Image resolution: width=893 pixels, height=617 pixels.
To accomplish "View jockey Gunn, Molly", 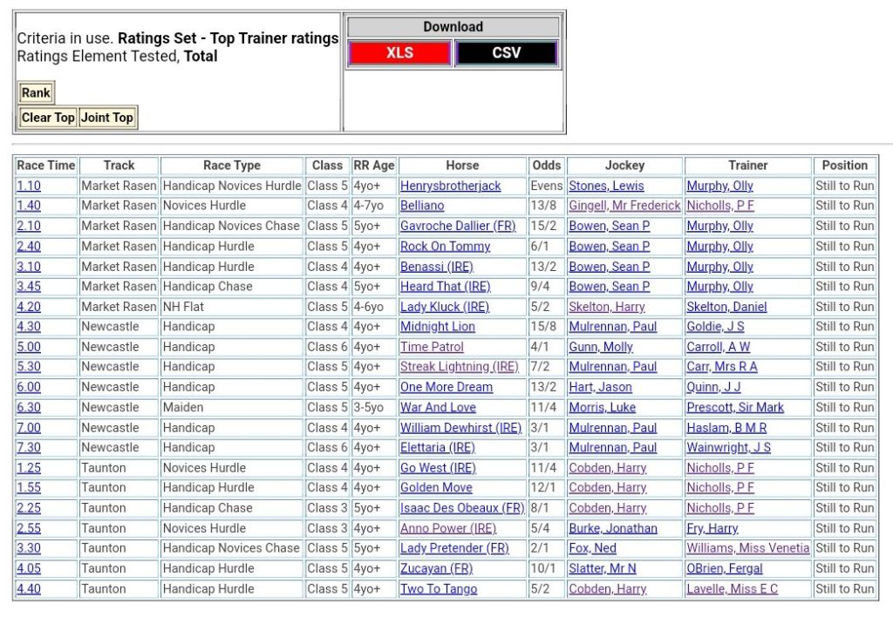I will [601, 347].
